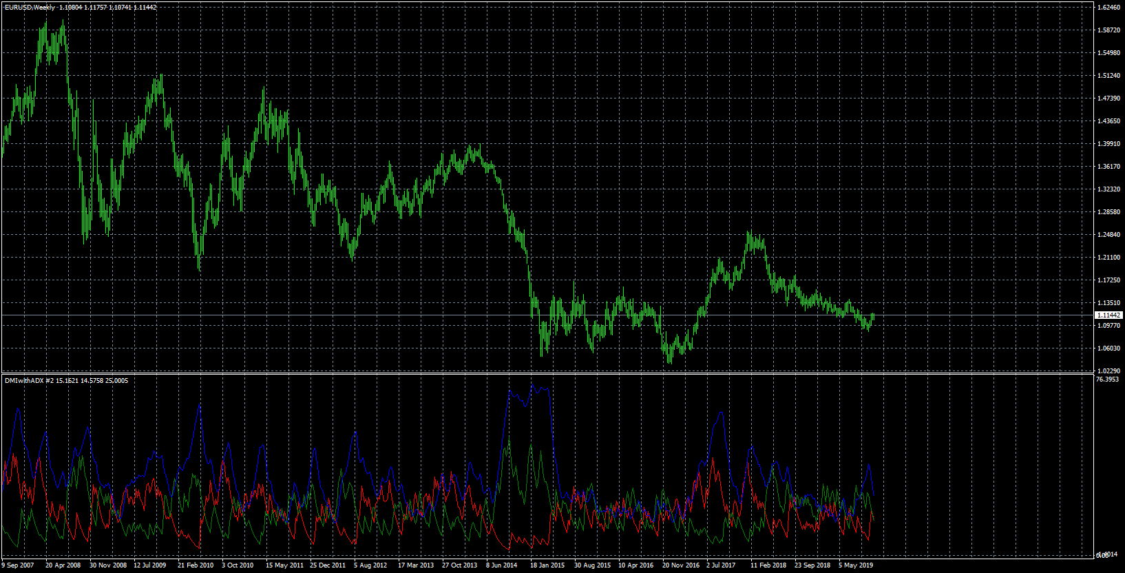Click the 10 Apr 2016 date label
Viewport: 1125px width, 573px height.
[x=635, y=565]
